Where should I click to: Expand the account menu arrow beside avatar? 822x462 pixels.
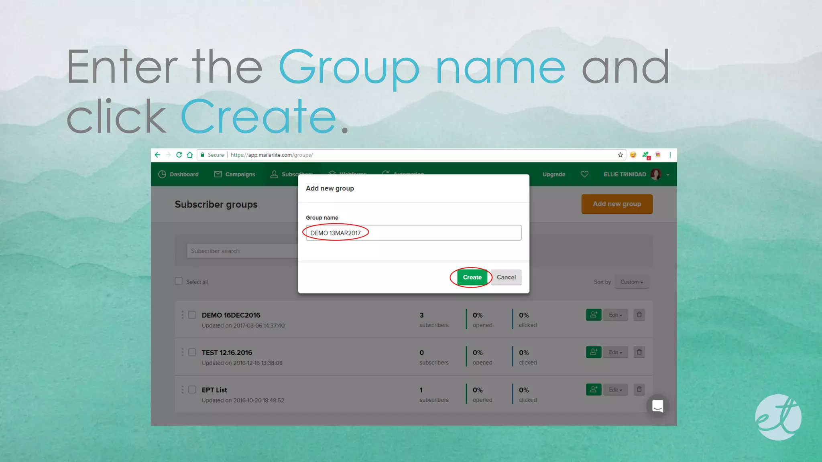pyautogui.click(x=668, y=175)
